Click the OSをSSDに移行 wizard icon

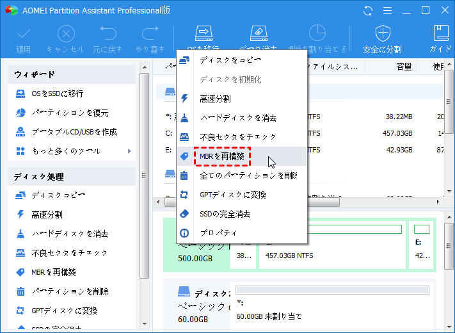20,93
